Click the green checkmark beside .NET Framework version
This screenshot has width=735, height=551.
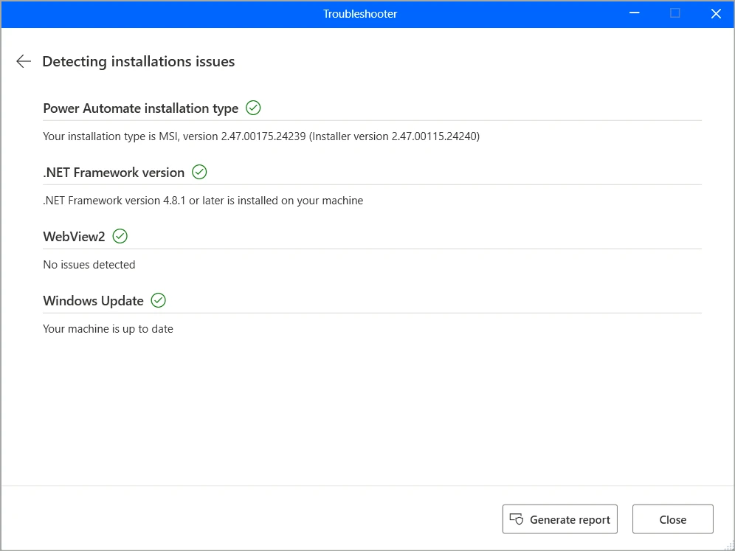point(199,172)
